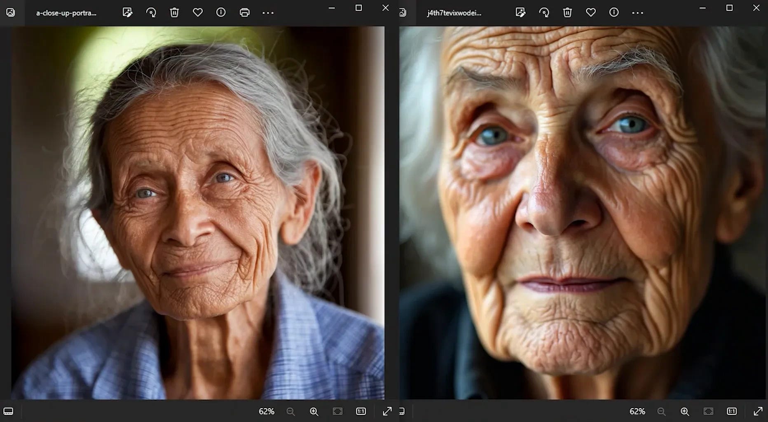768x422 pixels.
Task: Fit the right photo to the window
Action: point(709,411)
